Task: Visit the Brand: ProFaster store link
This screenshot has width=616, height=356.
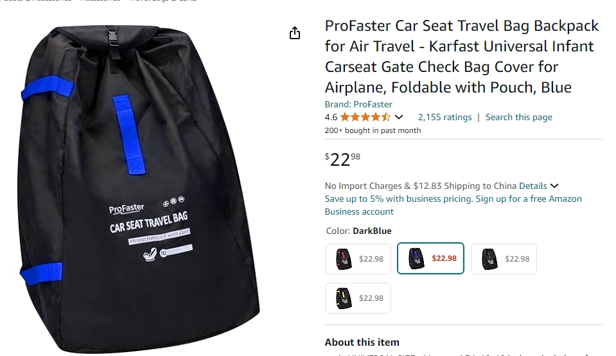Action: [x=358, y=105]
